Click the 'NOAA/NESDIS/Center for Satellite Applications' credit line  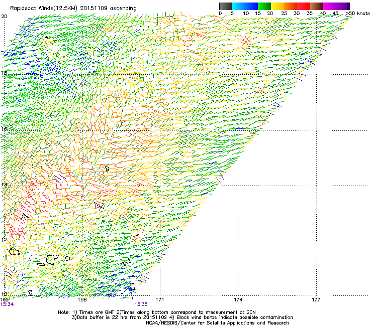pos(217,323)
